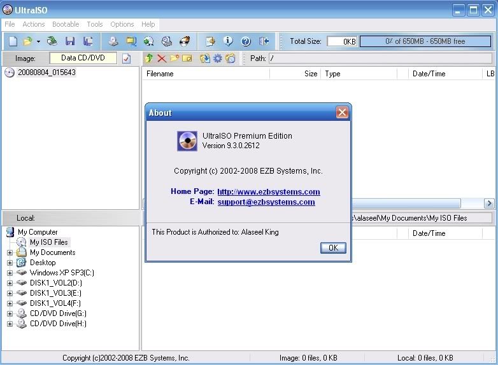Click 'Image: 0 files, 0 KB' status text

308,358
